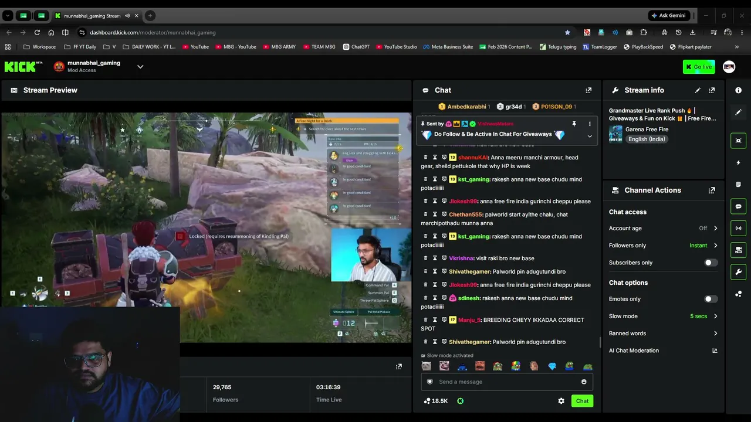Viewport: 751px width, 422px height.
Task: Open the YouTube Studio bookmark
Action: pyautogui.click(x=397, y=47)
